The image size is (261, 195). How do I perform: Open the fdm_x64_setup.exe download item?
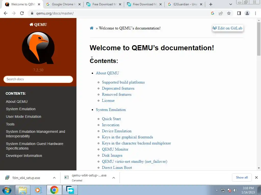click(26, 178)
